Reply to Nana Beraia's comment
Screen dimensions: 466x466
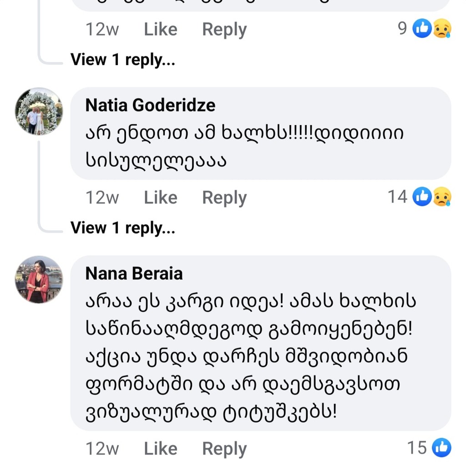pyautogui.click(x=224, y=449)
